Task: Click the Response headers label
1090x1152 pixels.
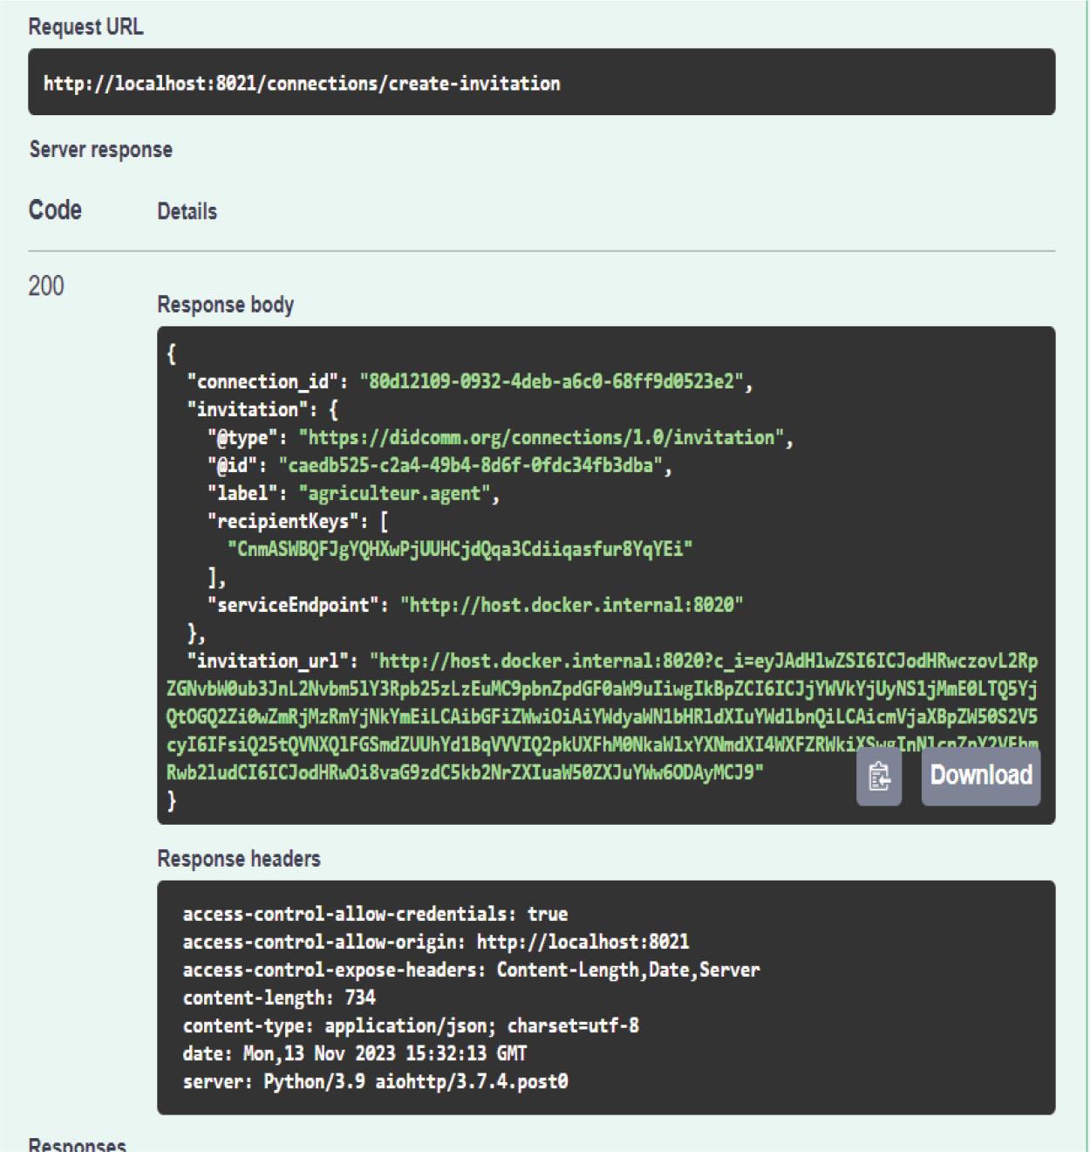Action: click(238, 859)
